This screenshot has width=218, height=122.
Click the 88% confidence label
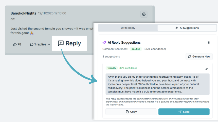pos(128,68)
